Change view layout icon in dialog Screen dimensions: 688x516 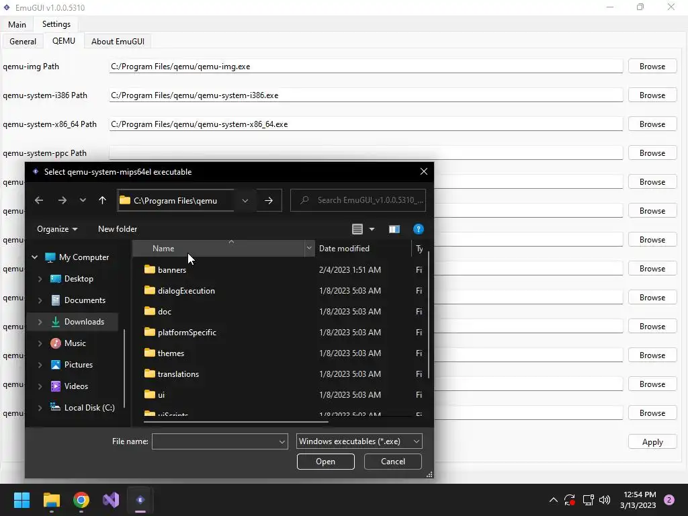tap(357, 229)
